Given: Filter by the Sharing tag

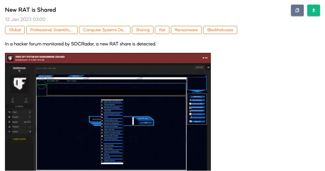Looking at the screenshot, I should pyautogui.click(x=142, y=30).
